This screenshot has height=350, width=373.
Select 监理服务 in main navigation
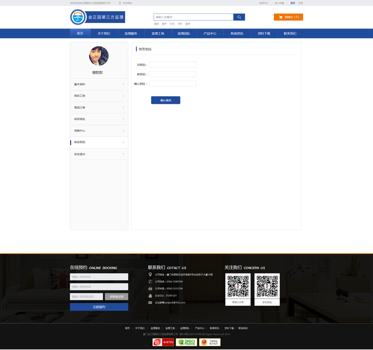(x=131, y=33)
